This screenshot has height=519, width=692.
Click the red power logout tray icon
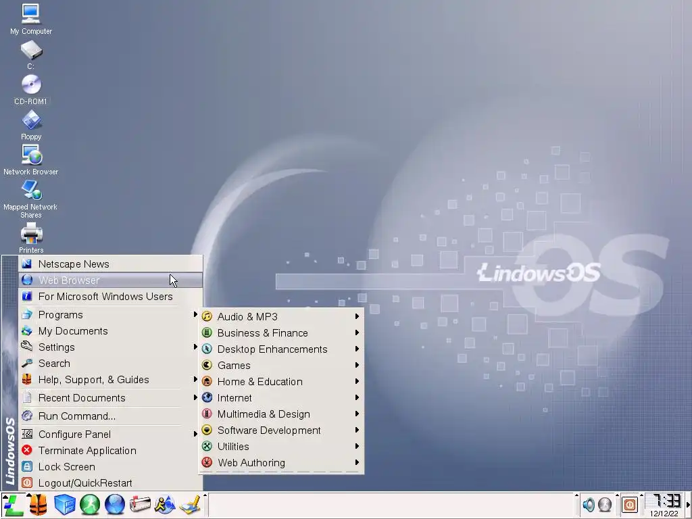(x=630, y=504)
